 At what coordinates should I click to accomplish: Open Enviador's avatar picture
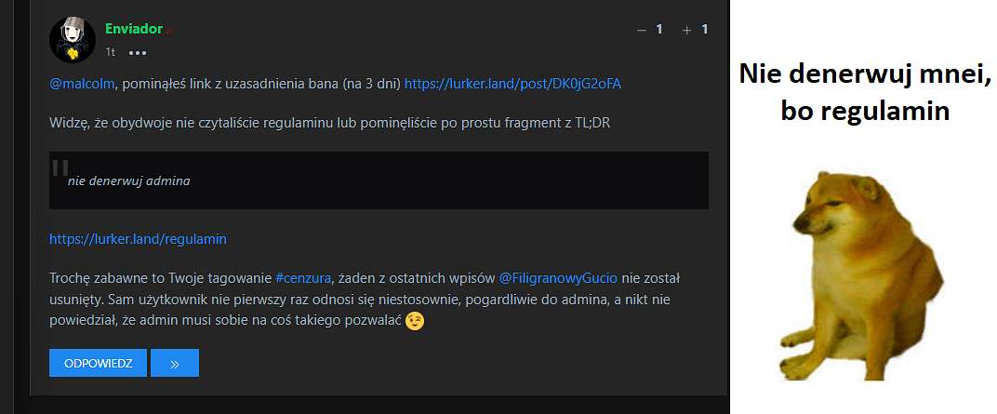[73, 40]
